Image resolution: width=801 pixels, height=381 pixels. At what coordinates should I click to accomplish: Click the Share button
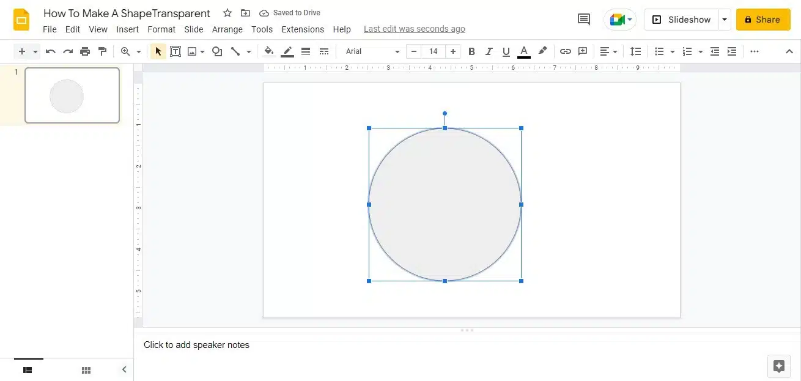tap(762, 20)
